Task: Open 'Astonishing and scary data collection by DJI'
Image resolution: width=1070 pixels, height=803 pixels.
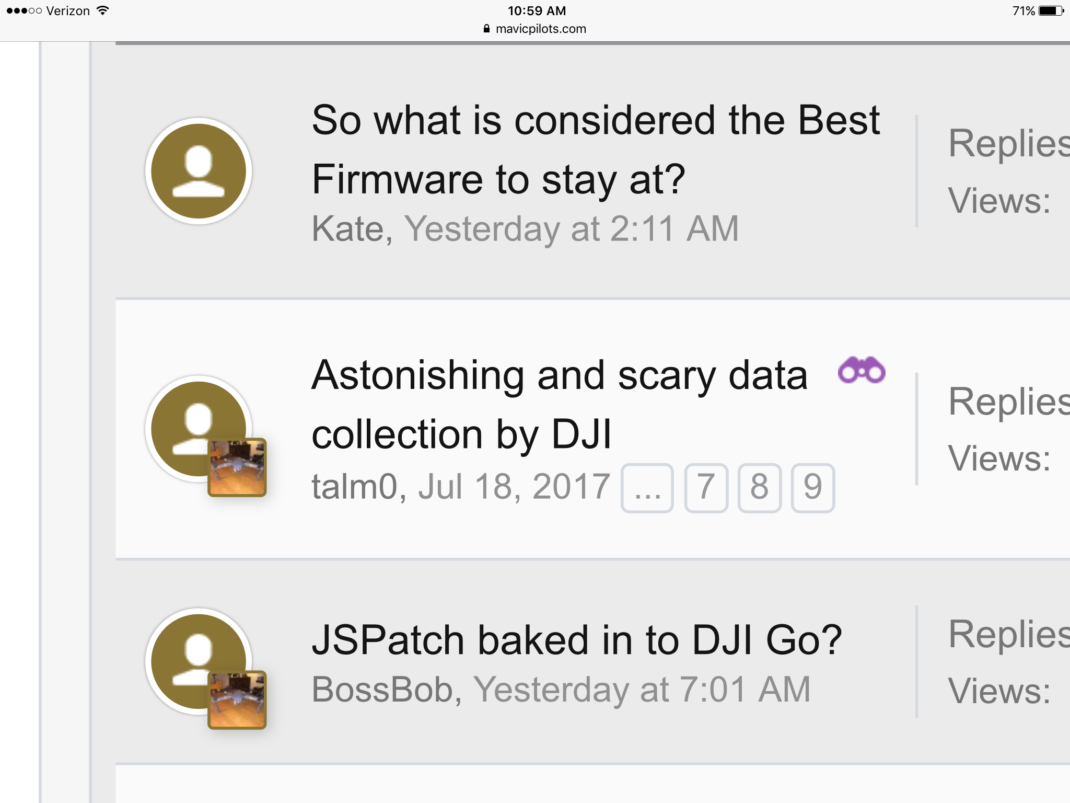Action: [560, 405]
